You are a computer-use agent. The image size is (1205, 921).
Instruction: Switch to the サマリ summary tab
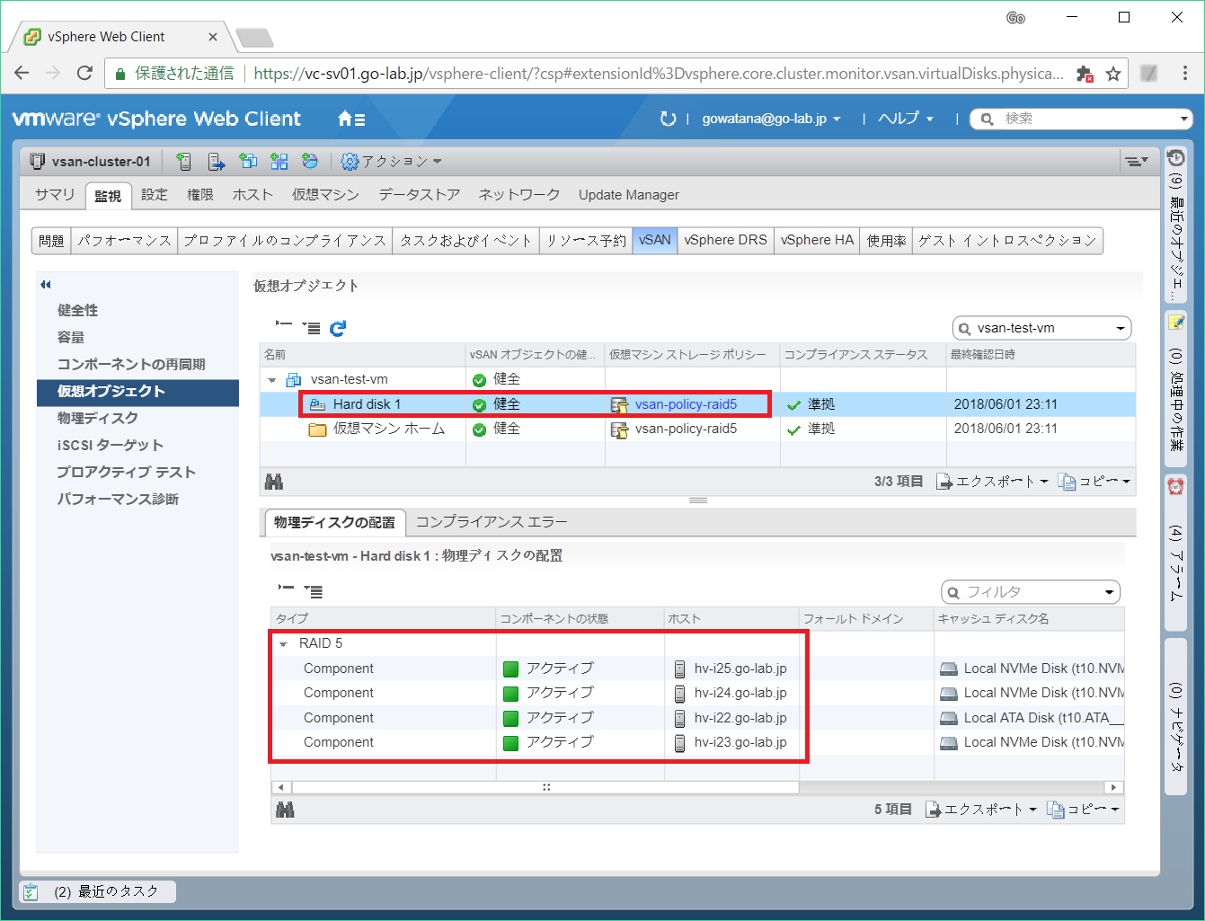tap(55, 195)
